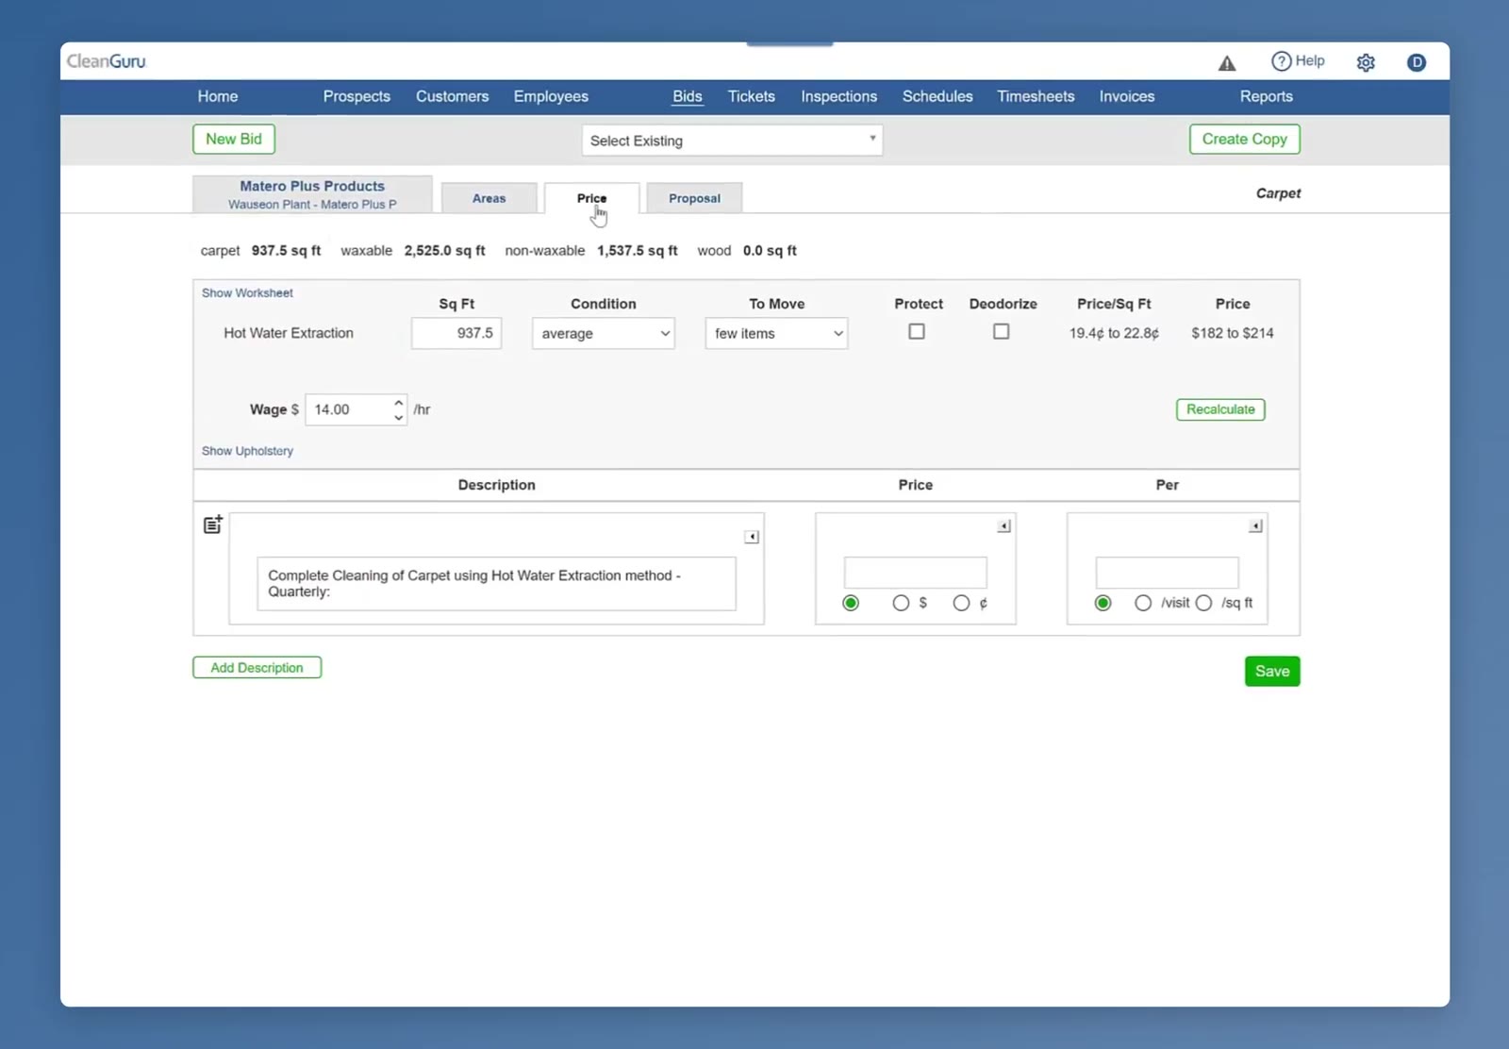This screenshot has height=1049, width=1509.
Task: Open the alerts warning triangle icon
Action: coord(1226,63)
